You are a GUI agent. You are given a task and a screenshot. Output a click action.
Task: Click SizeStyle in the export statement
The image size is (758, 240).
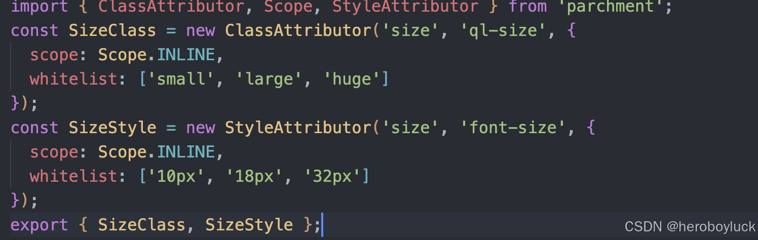[249, 225]
